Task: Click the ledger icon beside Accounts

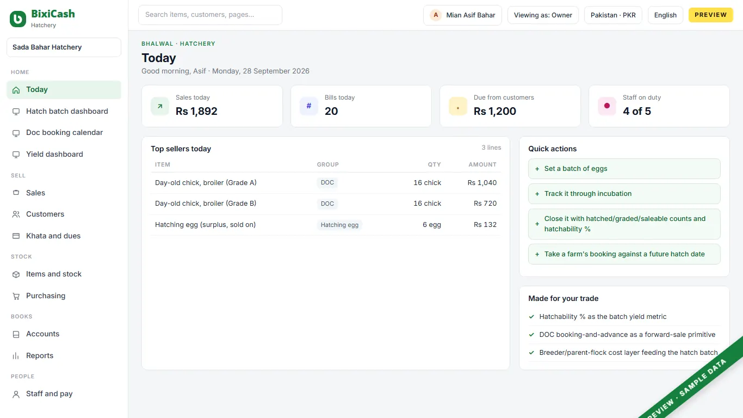Action: point(16,334)
